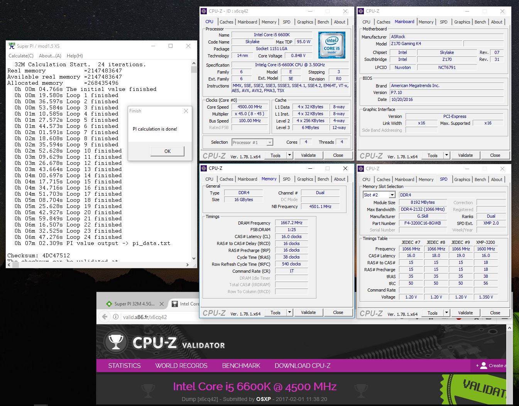Click Tools button in the CPU-Z Mainboard window
Image resolution: width=519 pixels, height=406 pixels.
[x=433, y=155]
